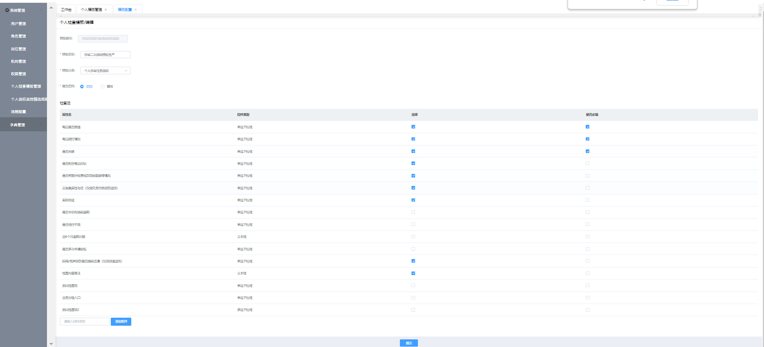Uncheck 选择 for 实际用途
Image resolution: width=764 pixels, height=347 pixels.
[413, 200]
